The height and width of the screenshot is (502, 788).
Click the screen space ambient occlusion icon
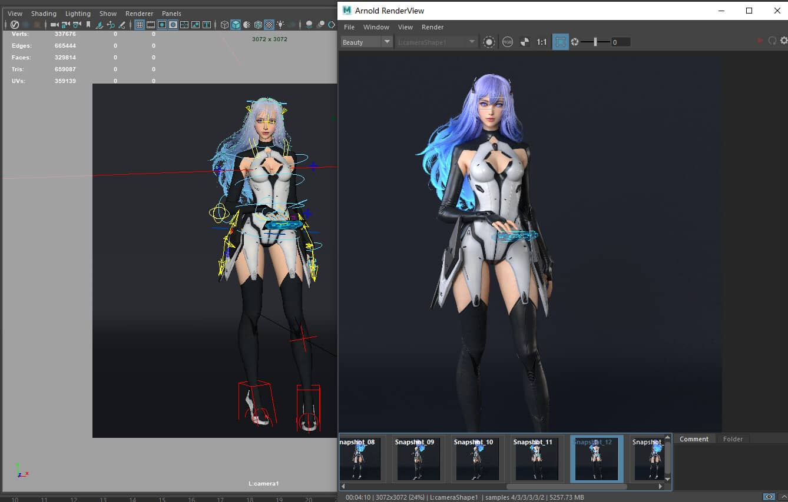[x=310, y=25]
